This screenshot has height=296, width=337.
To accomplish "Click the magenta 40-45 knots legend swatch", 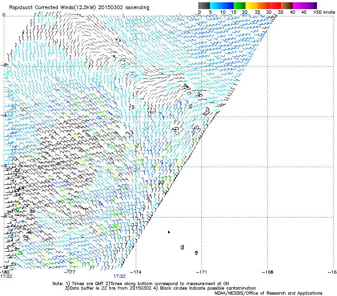I will 299,5.
